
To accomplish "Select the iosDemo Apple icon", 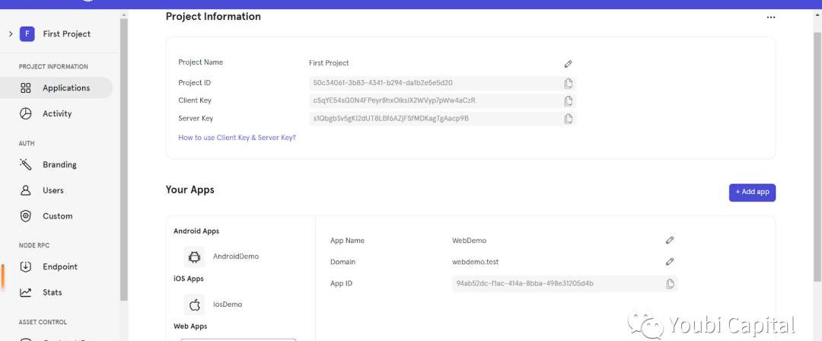I will point(194,304).
